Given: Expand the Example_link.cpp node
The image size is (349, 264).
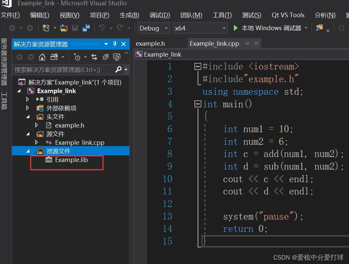Looking at the screenshot, I should tap(36, 142).
